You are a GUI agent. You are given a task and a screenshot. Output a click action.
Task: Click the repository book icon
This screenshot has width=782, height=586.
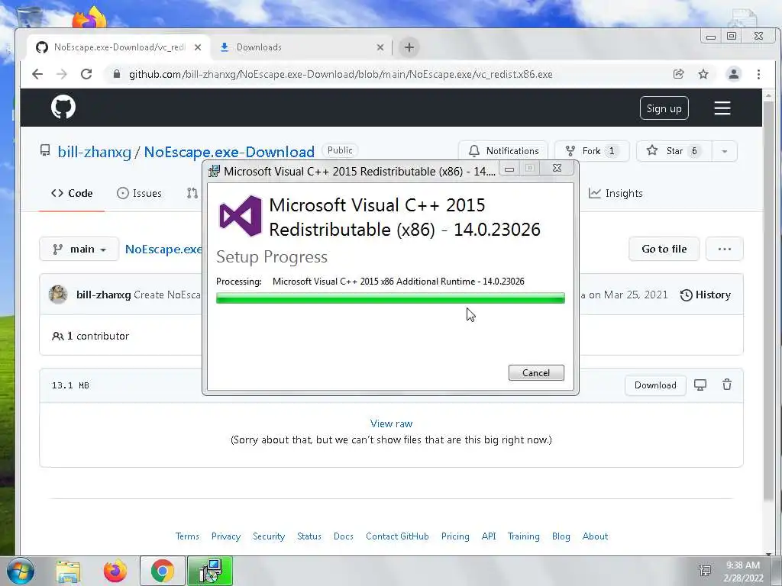pyautogui.click(x=45, y=150)
